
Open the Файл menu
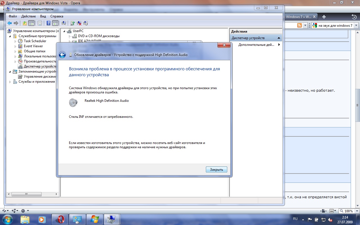tap(13, 16)
